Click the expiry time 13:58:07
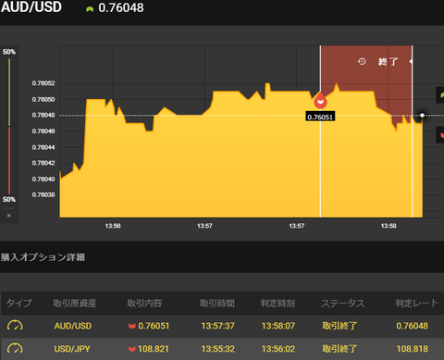 (x=278, y=326)
